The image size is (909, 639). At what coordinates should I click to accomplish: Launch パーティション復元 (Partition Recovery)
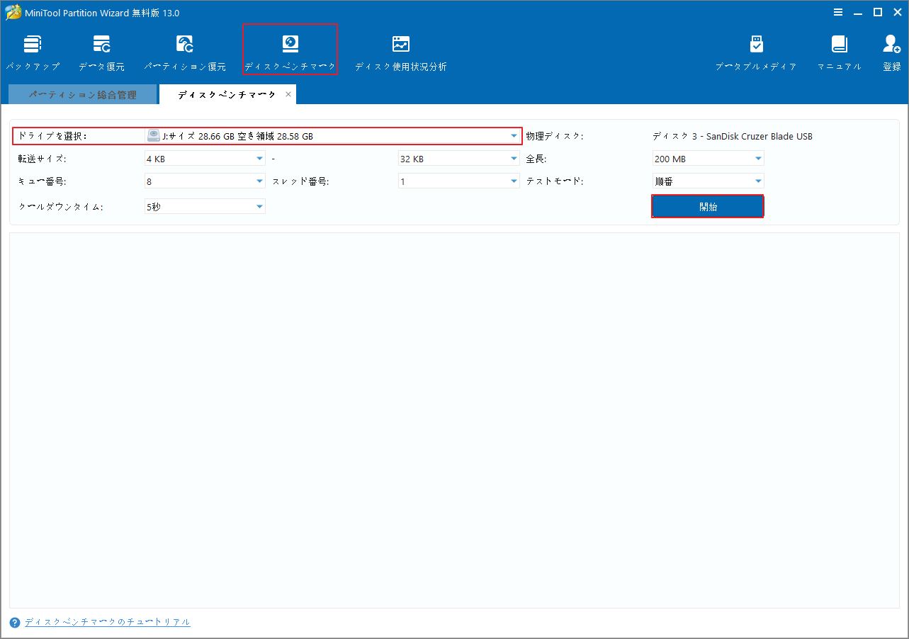point(184,50)
